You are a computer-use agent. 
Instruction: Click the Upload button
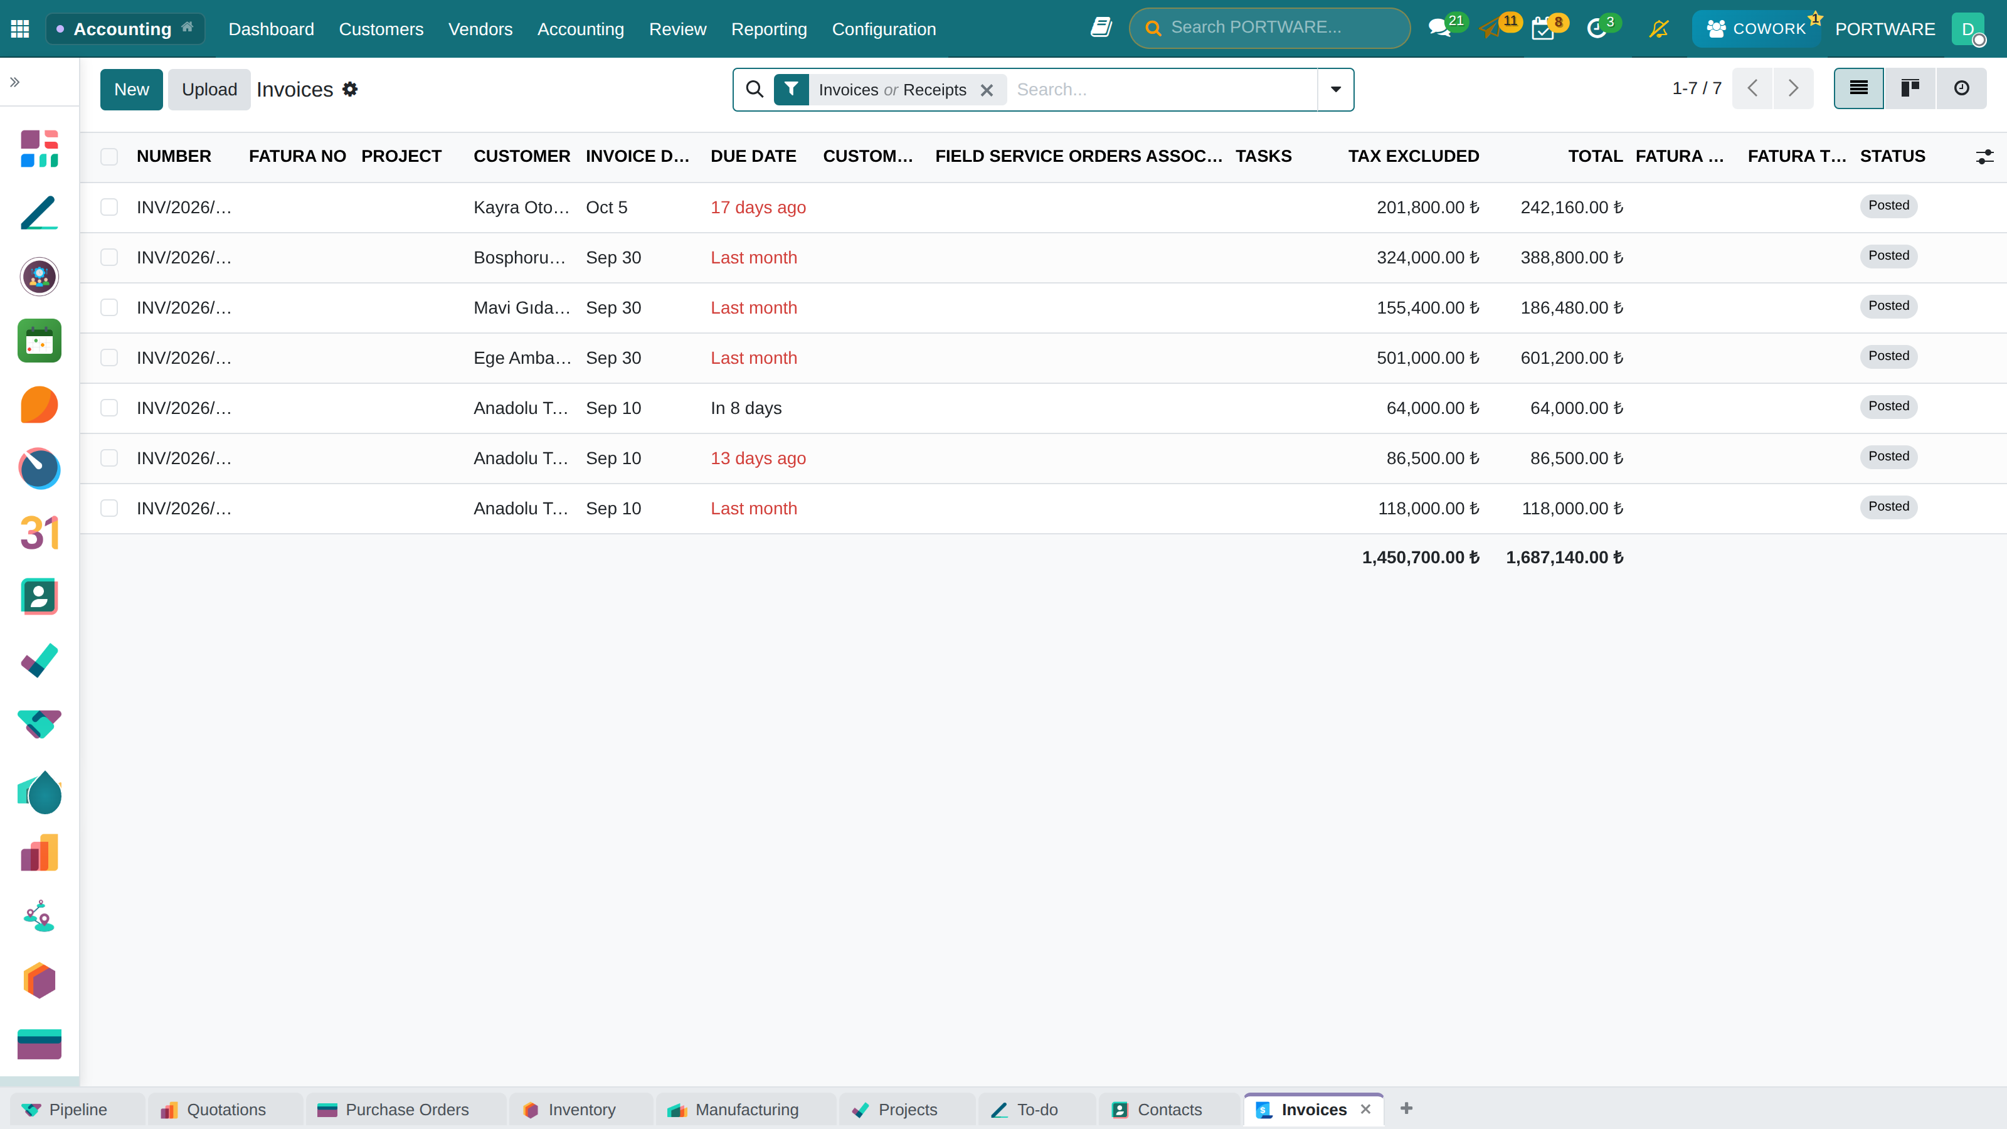[x=209, y=90]
